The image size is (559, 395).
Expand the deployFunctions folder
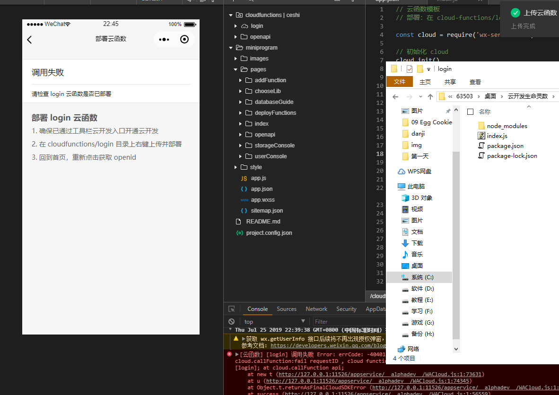(241, 113)
